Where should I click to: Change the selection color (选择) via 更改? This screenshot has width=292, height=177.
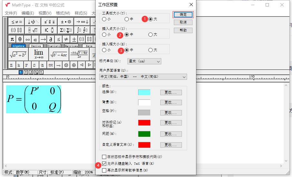(x=171, y=92)
